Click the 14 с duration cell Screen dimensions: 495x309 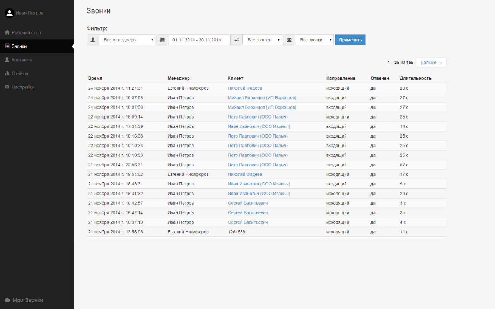404,126
